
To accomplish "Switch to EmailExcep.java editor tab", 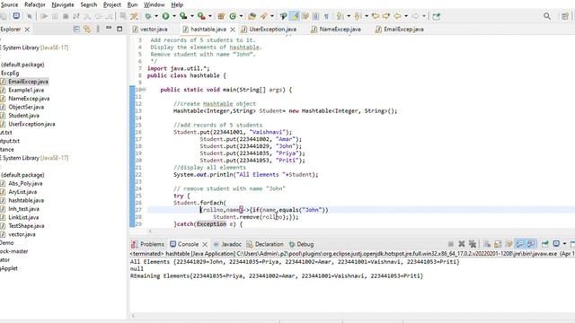I will [x=400, y=29].
